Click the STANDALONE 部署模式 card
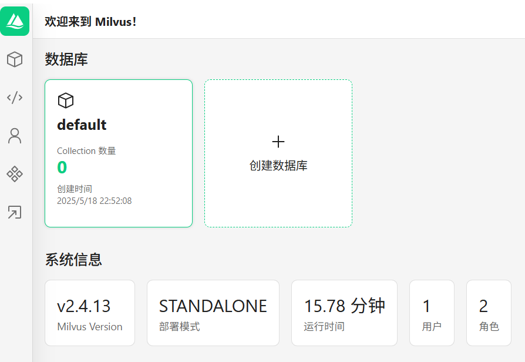The image size is (525, 362). pyautogui.click(x=213, y=313)
